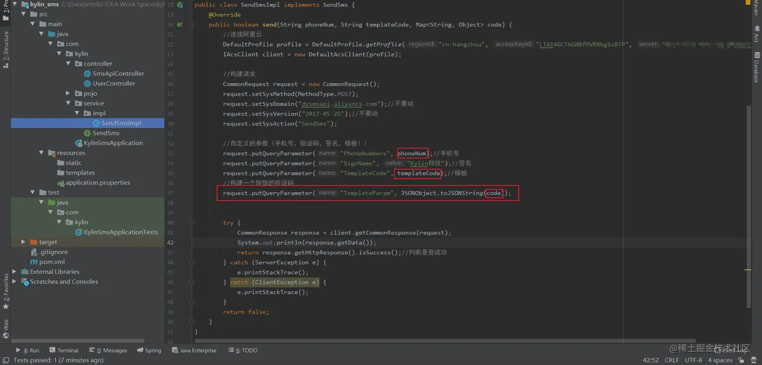Expand the pojo package arrow
Viewport: 762px width, 365px height.
[x=69, y=93]
